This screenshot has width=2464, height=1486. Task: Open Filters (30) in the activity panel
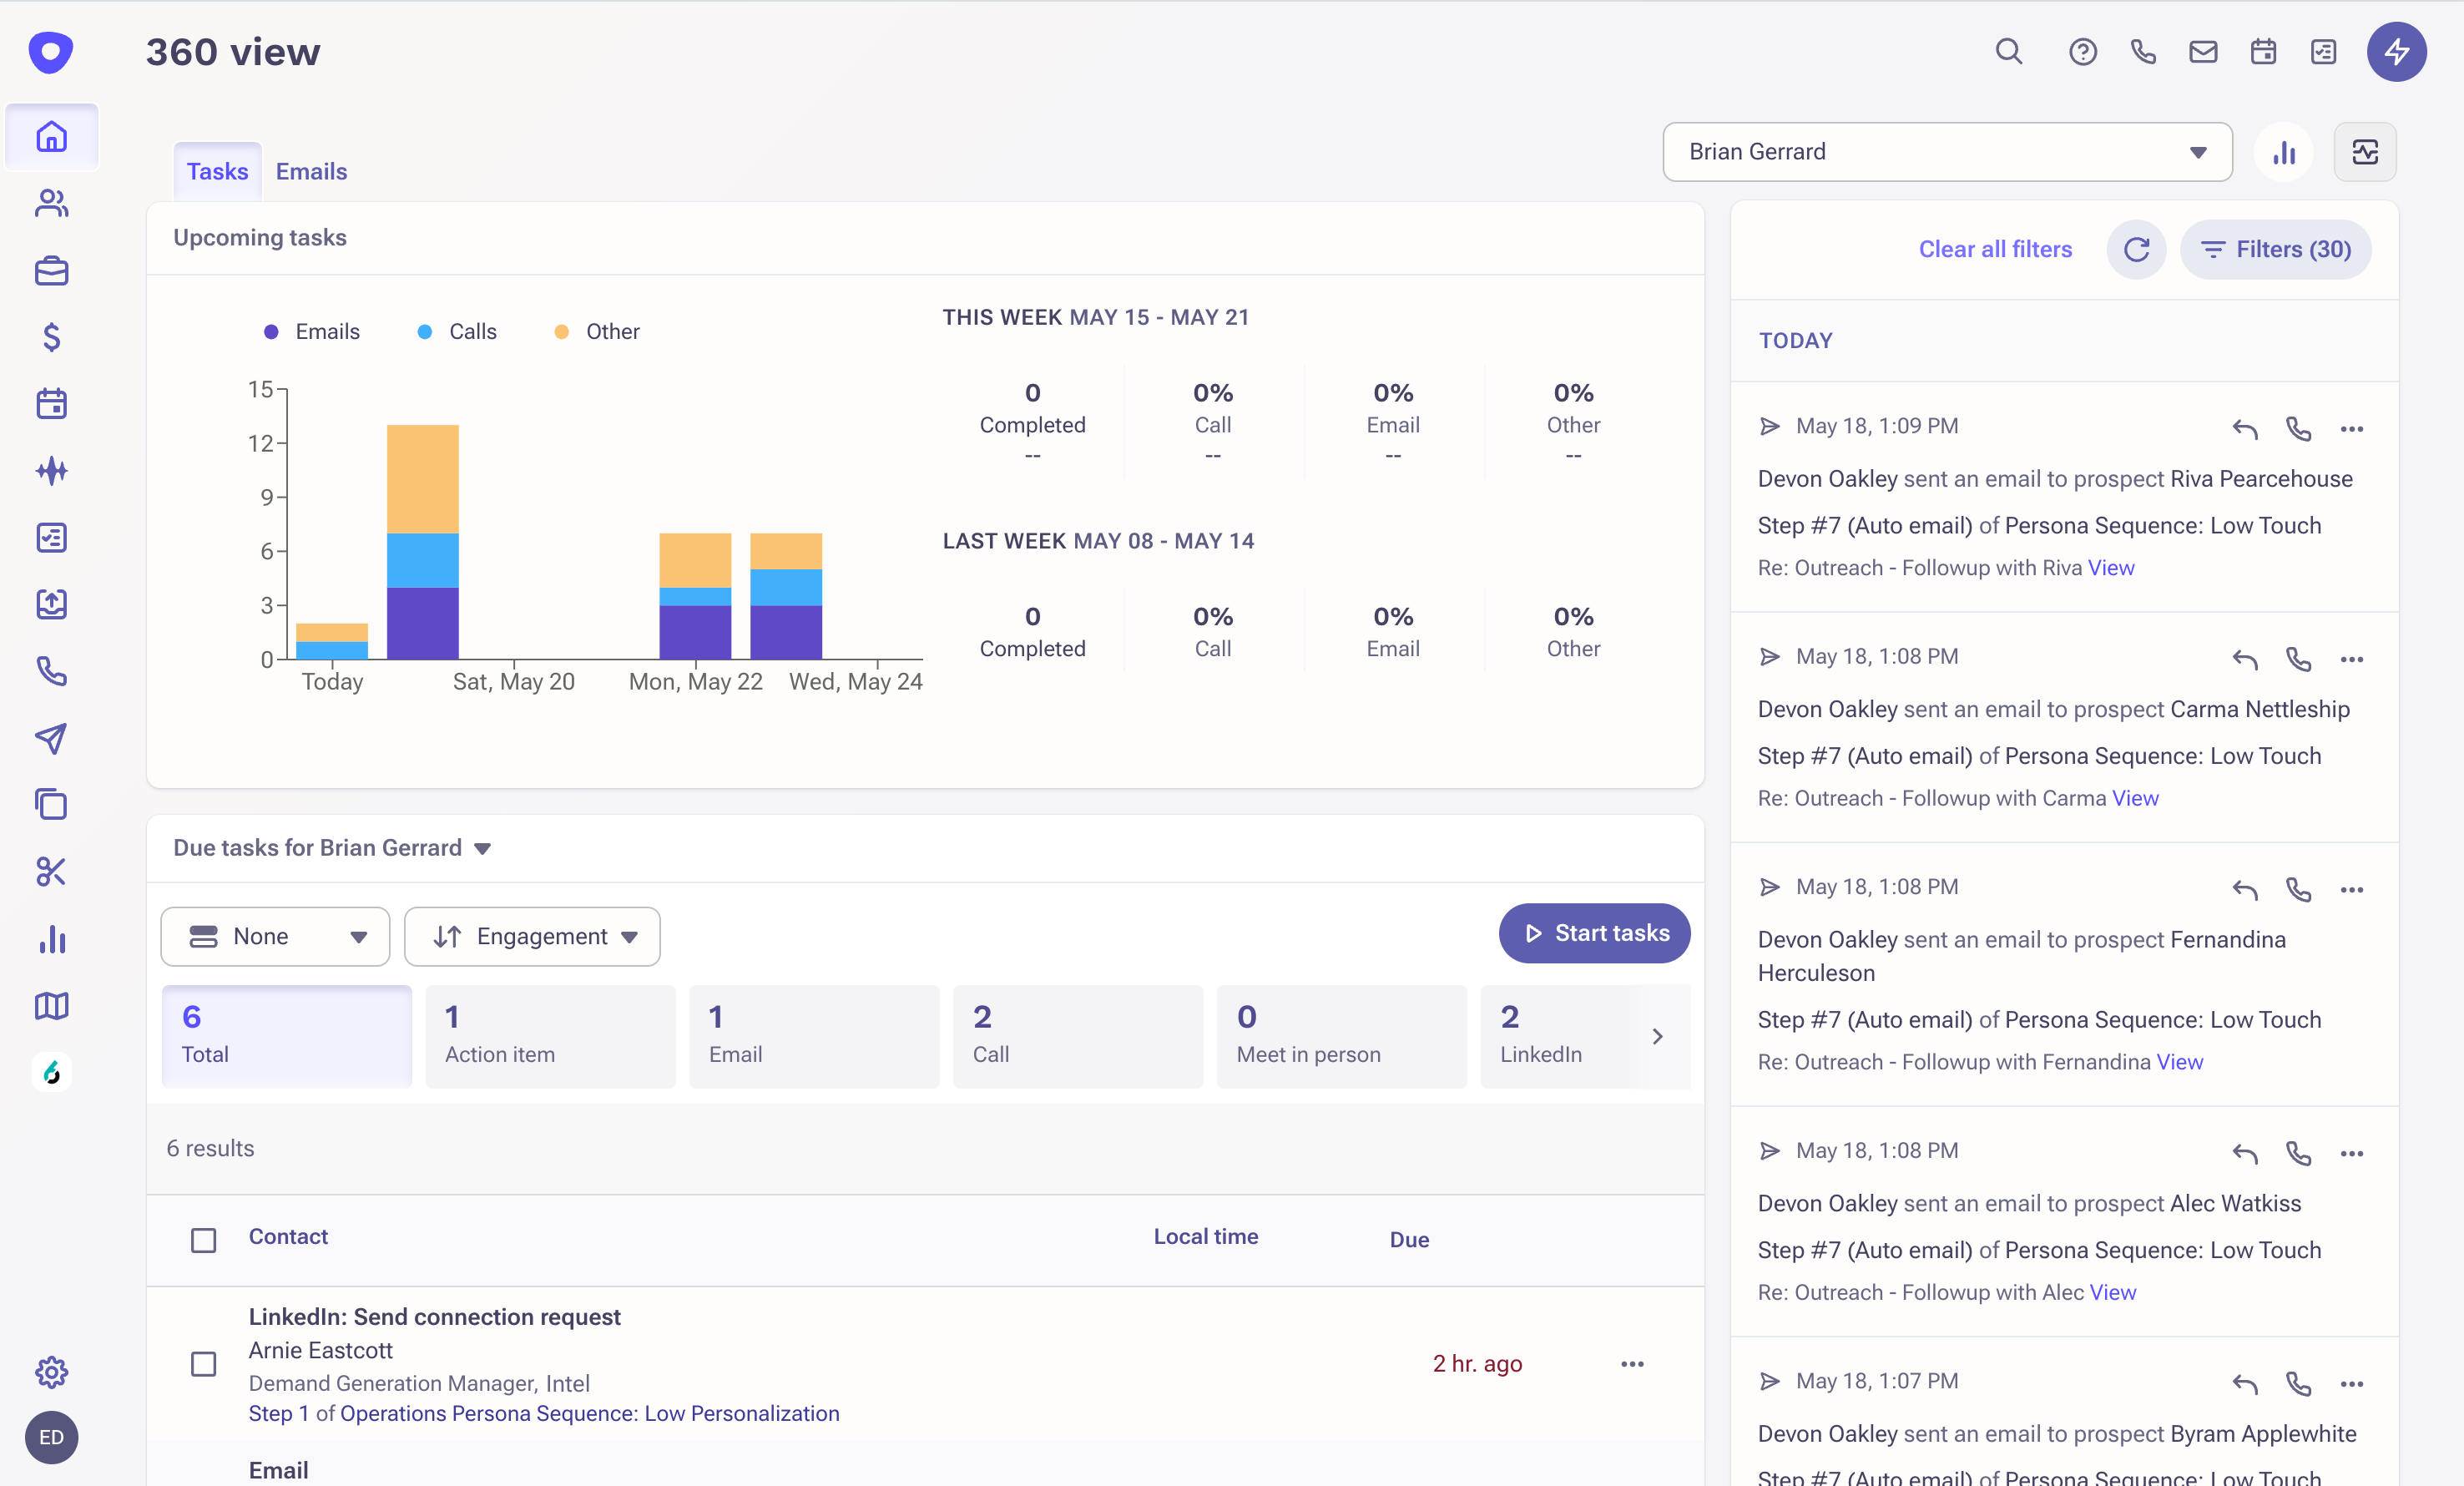point(2275,249)
